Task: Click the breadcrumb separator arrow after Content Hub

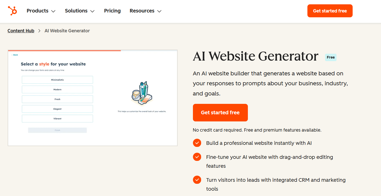Action: (x=39, y=31)
